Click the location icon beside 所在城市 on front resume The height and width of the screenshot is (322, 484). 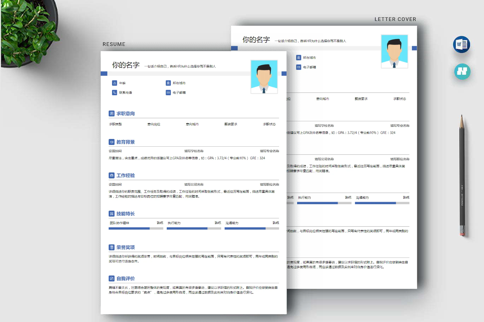[168, 83]
